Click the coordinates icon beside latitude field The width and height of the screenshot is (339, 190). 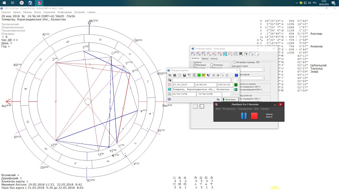(169, 94)
